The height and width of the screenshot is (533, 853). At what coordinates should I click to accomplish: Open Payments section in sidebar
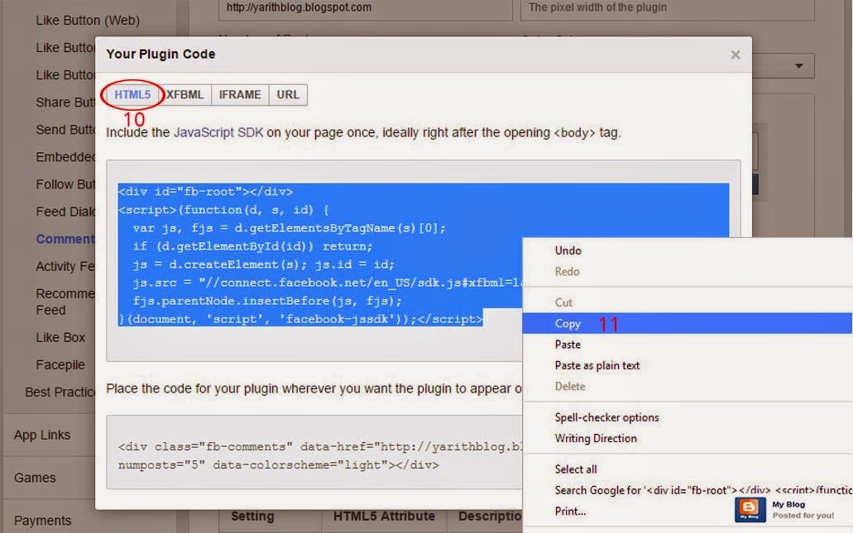tap(42, 521)
